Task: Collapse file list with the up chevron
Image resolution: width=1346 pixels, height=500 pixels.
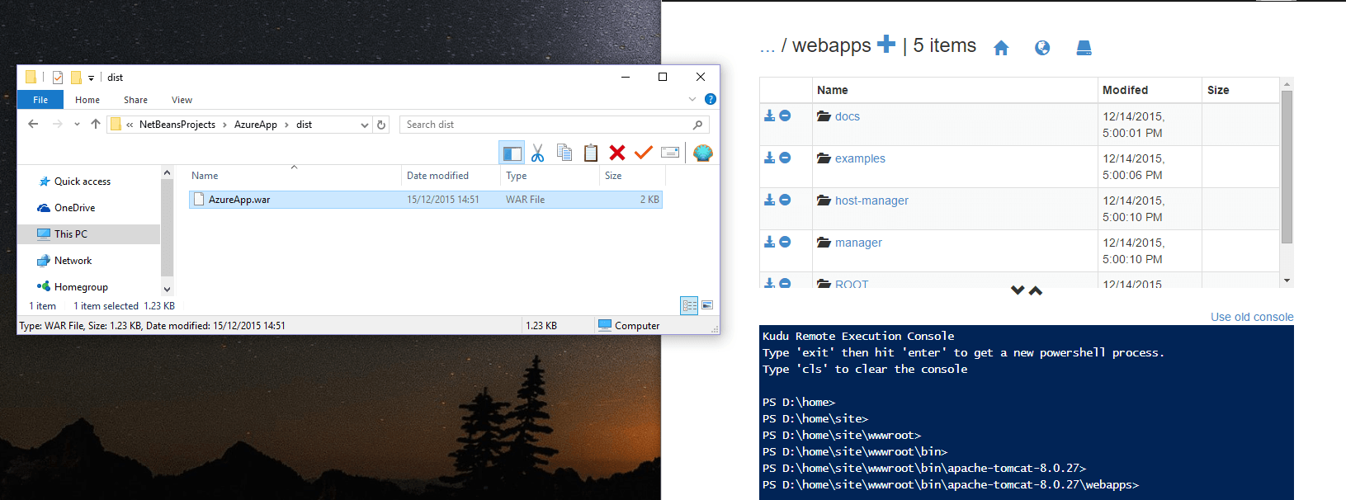Action: (x=1036, y=290)
